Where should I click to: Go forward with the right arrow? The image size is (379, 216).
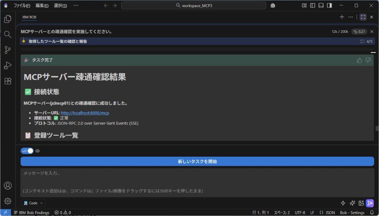(x=114, y=6)
